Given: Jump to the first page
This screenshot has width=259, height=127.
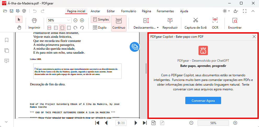Looking at the screenshot, I should click(97, 123).
